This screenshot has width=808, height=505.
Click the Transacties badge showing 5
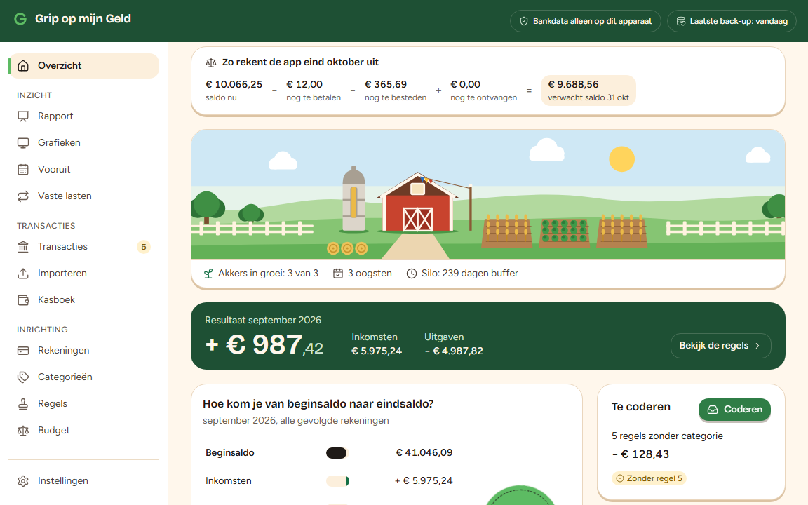coord(144,247)
